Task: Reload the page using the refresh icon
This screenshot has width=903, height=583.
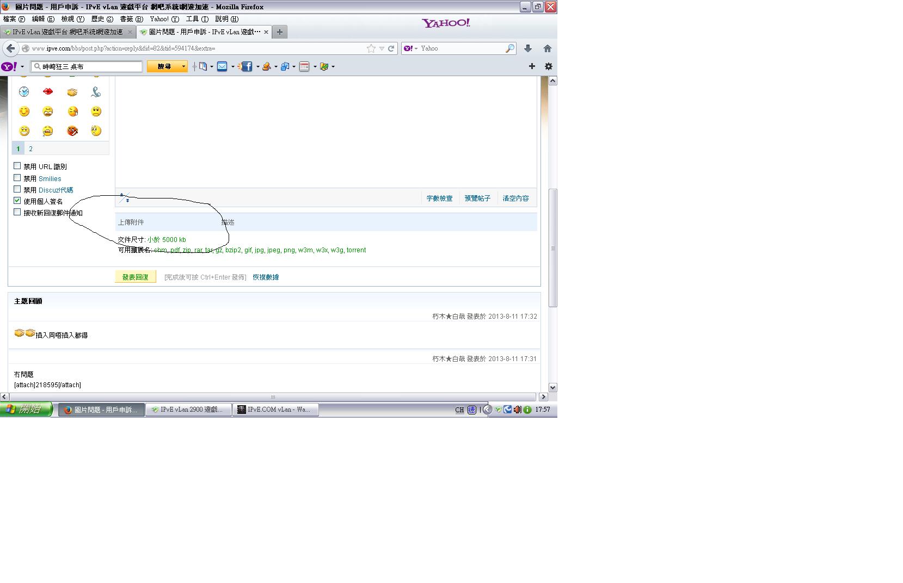Action: coord(391,48)
